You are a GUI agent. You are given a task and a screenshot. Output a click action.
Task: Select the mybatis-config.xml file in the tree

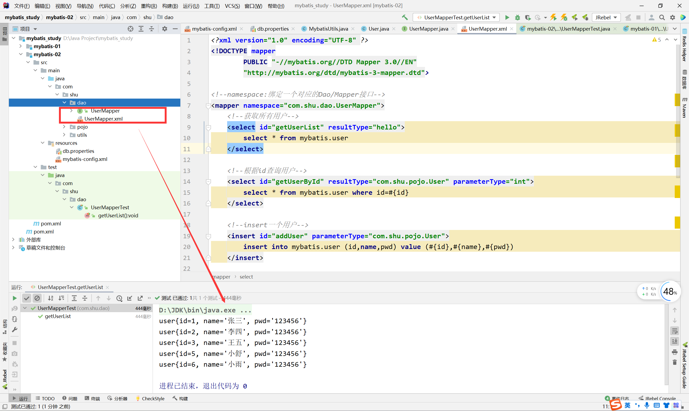click(85, 159)
